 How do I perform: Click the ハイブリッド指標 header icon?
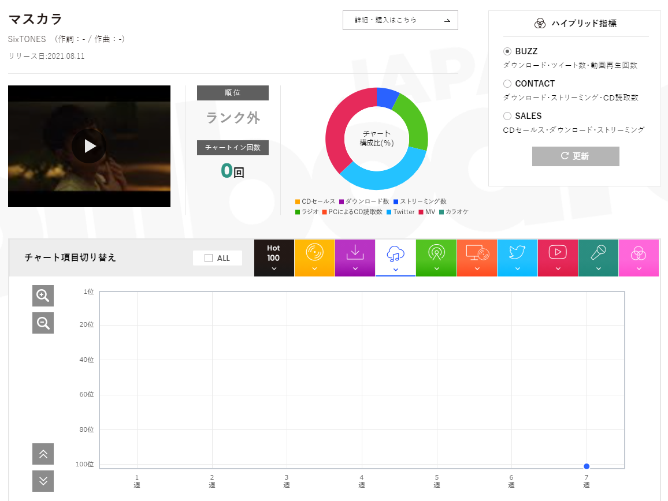pyautogui.click(x=540, y=24)
